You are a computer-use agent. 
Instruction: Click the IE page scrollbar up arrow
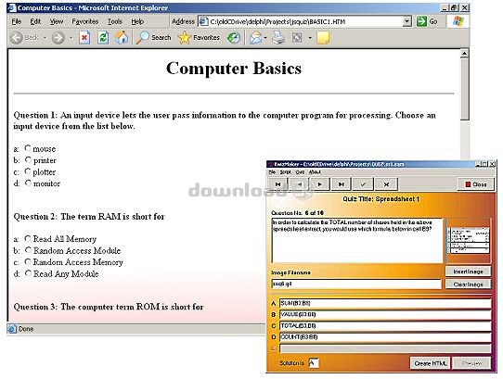[465, 54]
